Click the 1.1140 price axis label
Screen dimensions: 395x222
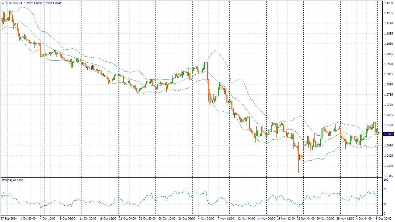pyautogui.click(x=388, y=23)
